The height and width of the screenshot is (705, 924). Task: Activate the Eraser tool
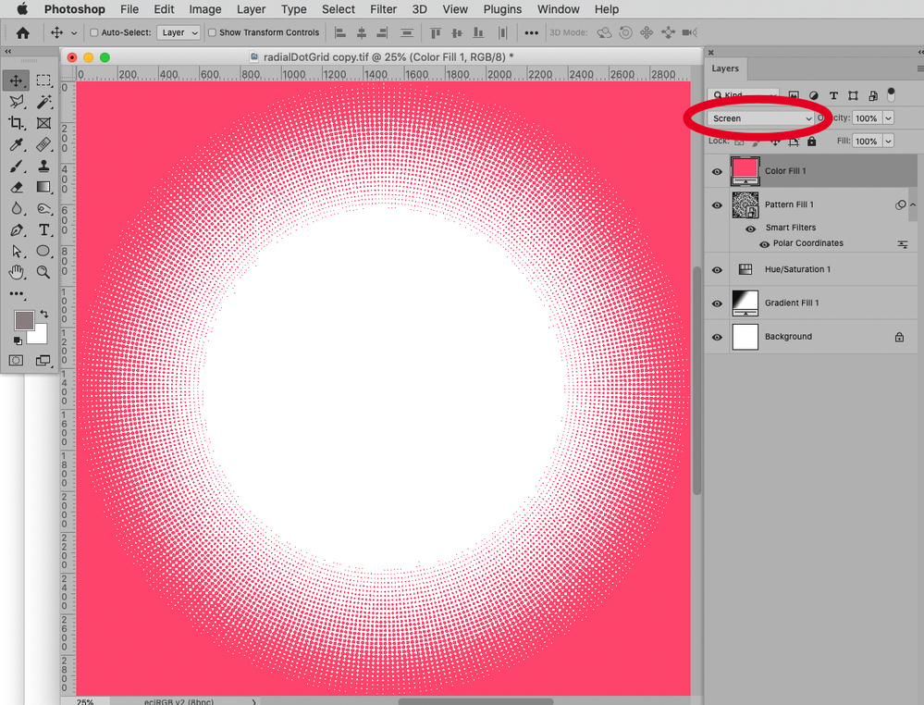16,186
